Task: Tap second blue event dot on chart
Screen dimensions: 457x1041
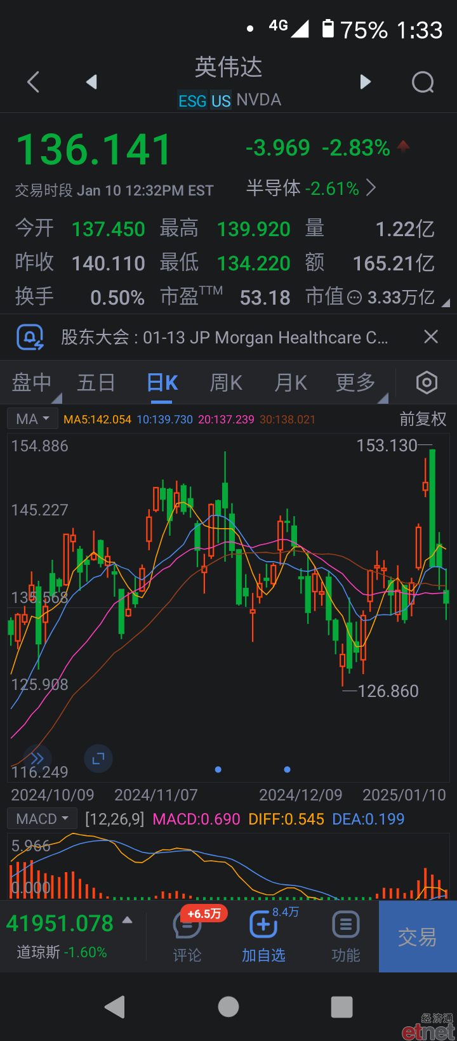Action: pos(288,769)
